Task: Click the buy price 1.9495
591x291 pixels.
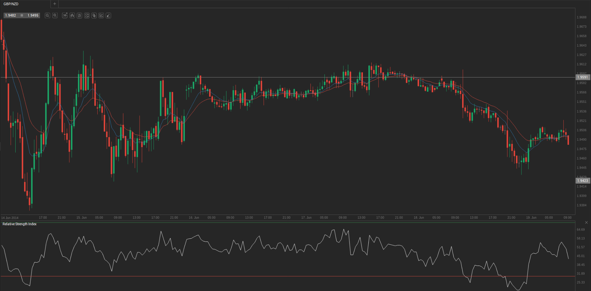Action: (33, 16)
